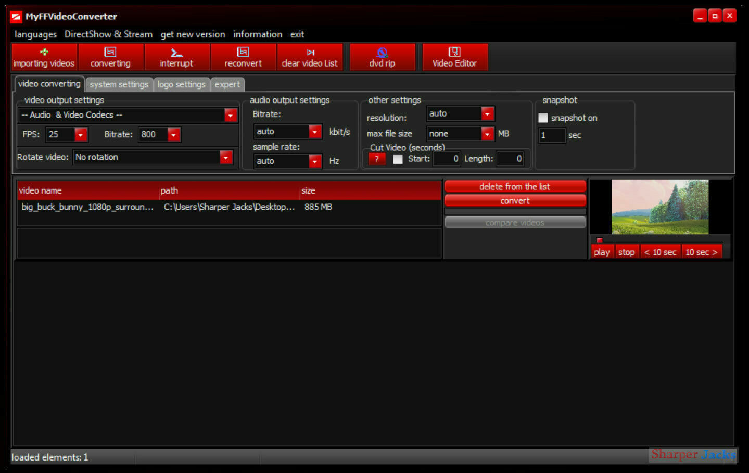This screenshot has width=749, height=473.
Task: Toggle the Cut Video checkbox
Action: tap(398, 159)
